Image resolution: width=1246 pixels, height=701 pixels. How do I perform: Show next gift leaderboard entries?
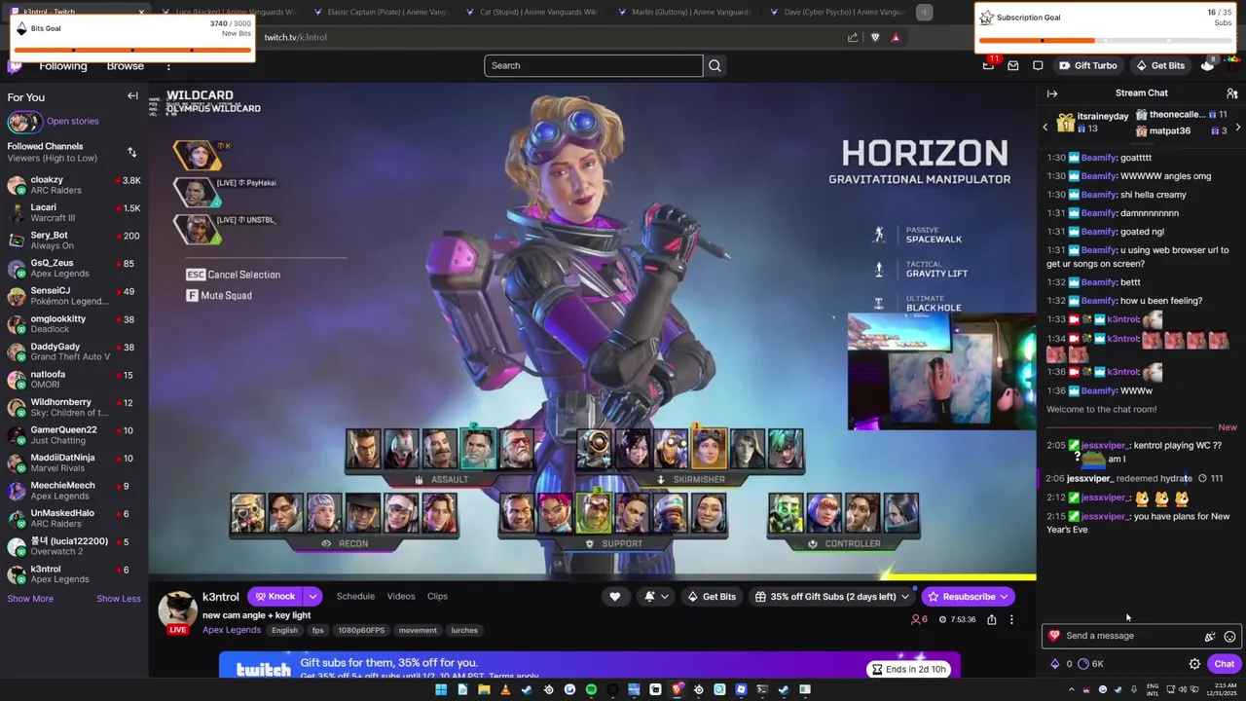pos(1237,128)
